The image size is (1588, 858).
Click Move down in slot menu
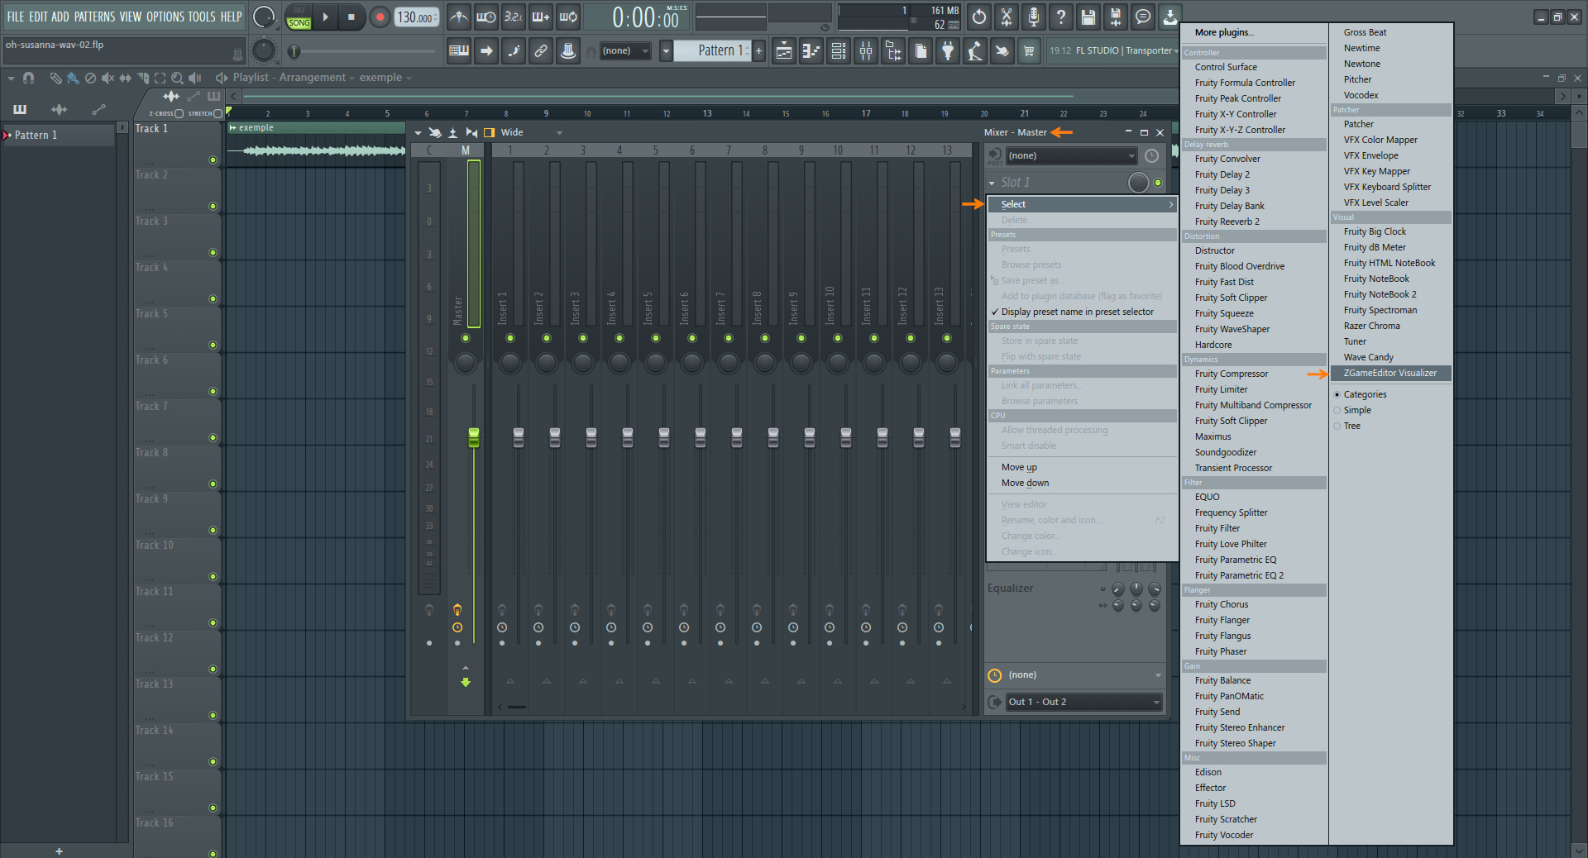pyautogui.click(x=1082, y=483)
